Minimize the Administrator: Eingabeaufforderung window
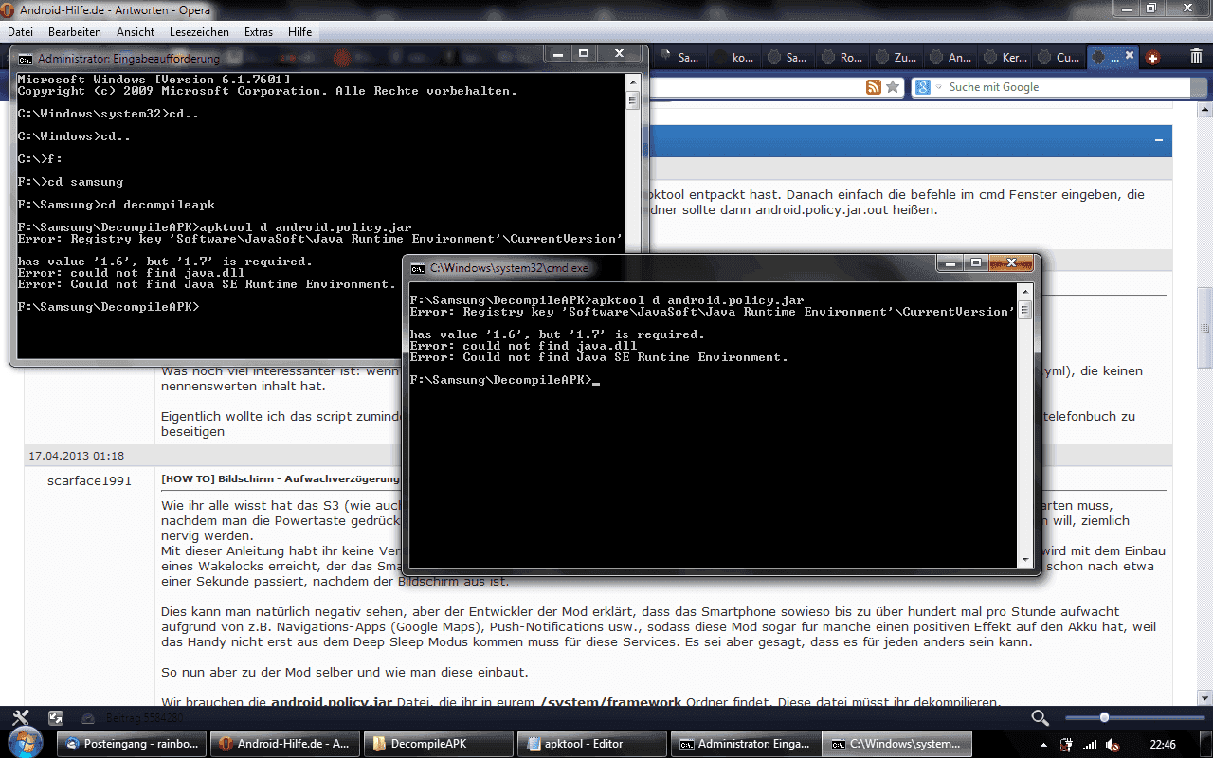Viewport: 1213px width, 758px height. [x=558, y=53]
